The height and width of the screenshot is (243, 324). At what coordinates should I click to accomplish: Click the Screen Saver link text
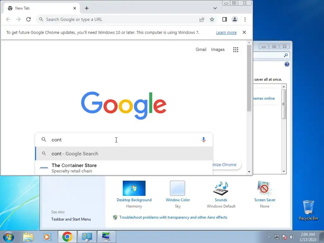point(265,200)
